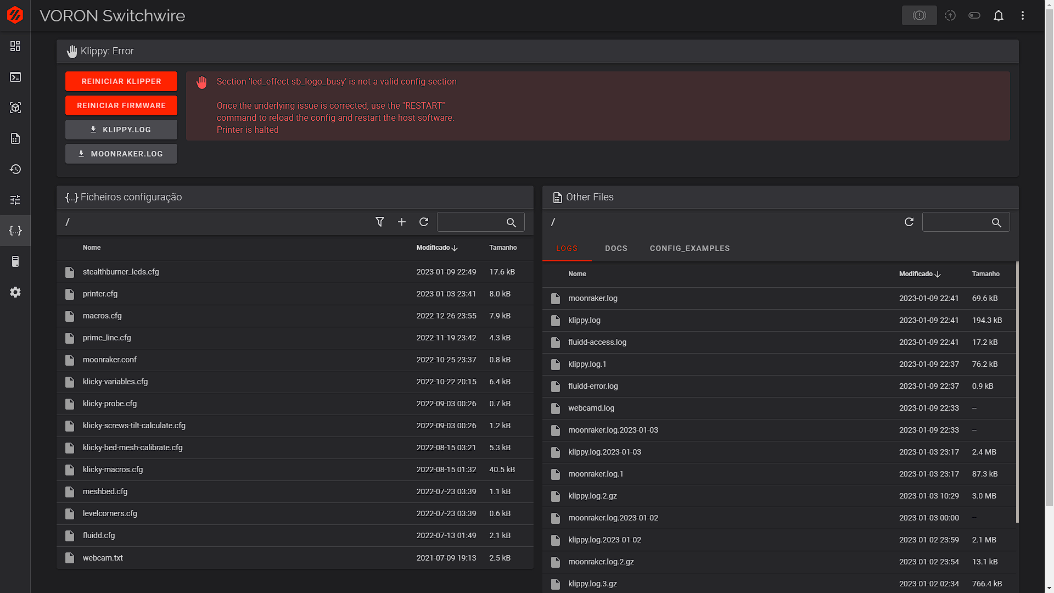Open the System info panel

15,261
